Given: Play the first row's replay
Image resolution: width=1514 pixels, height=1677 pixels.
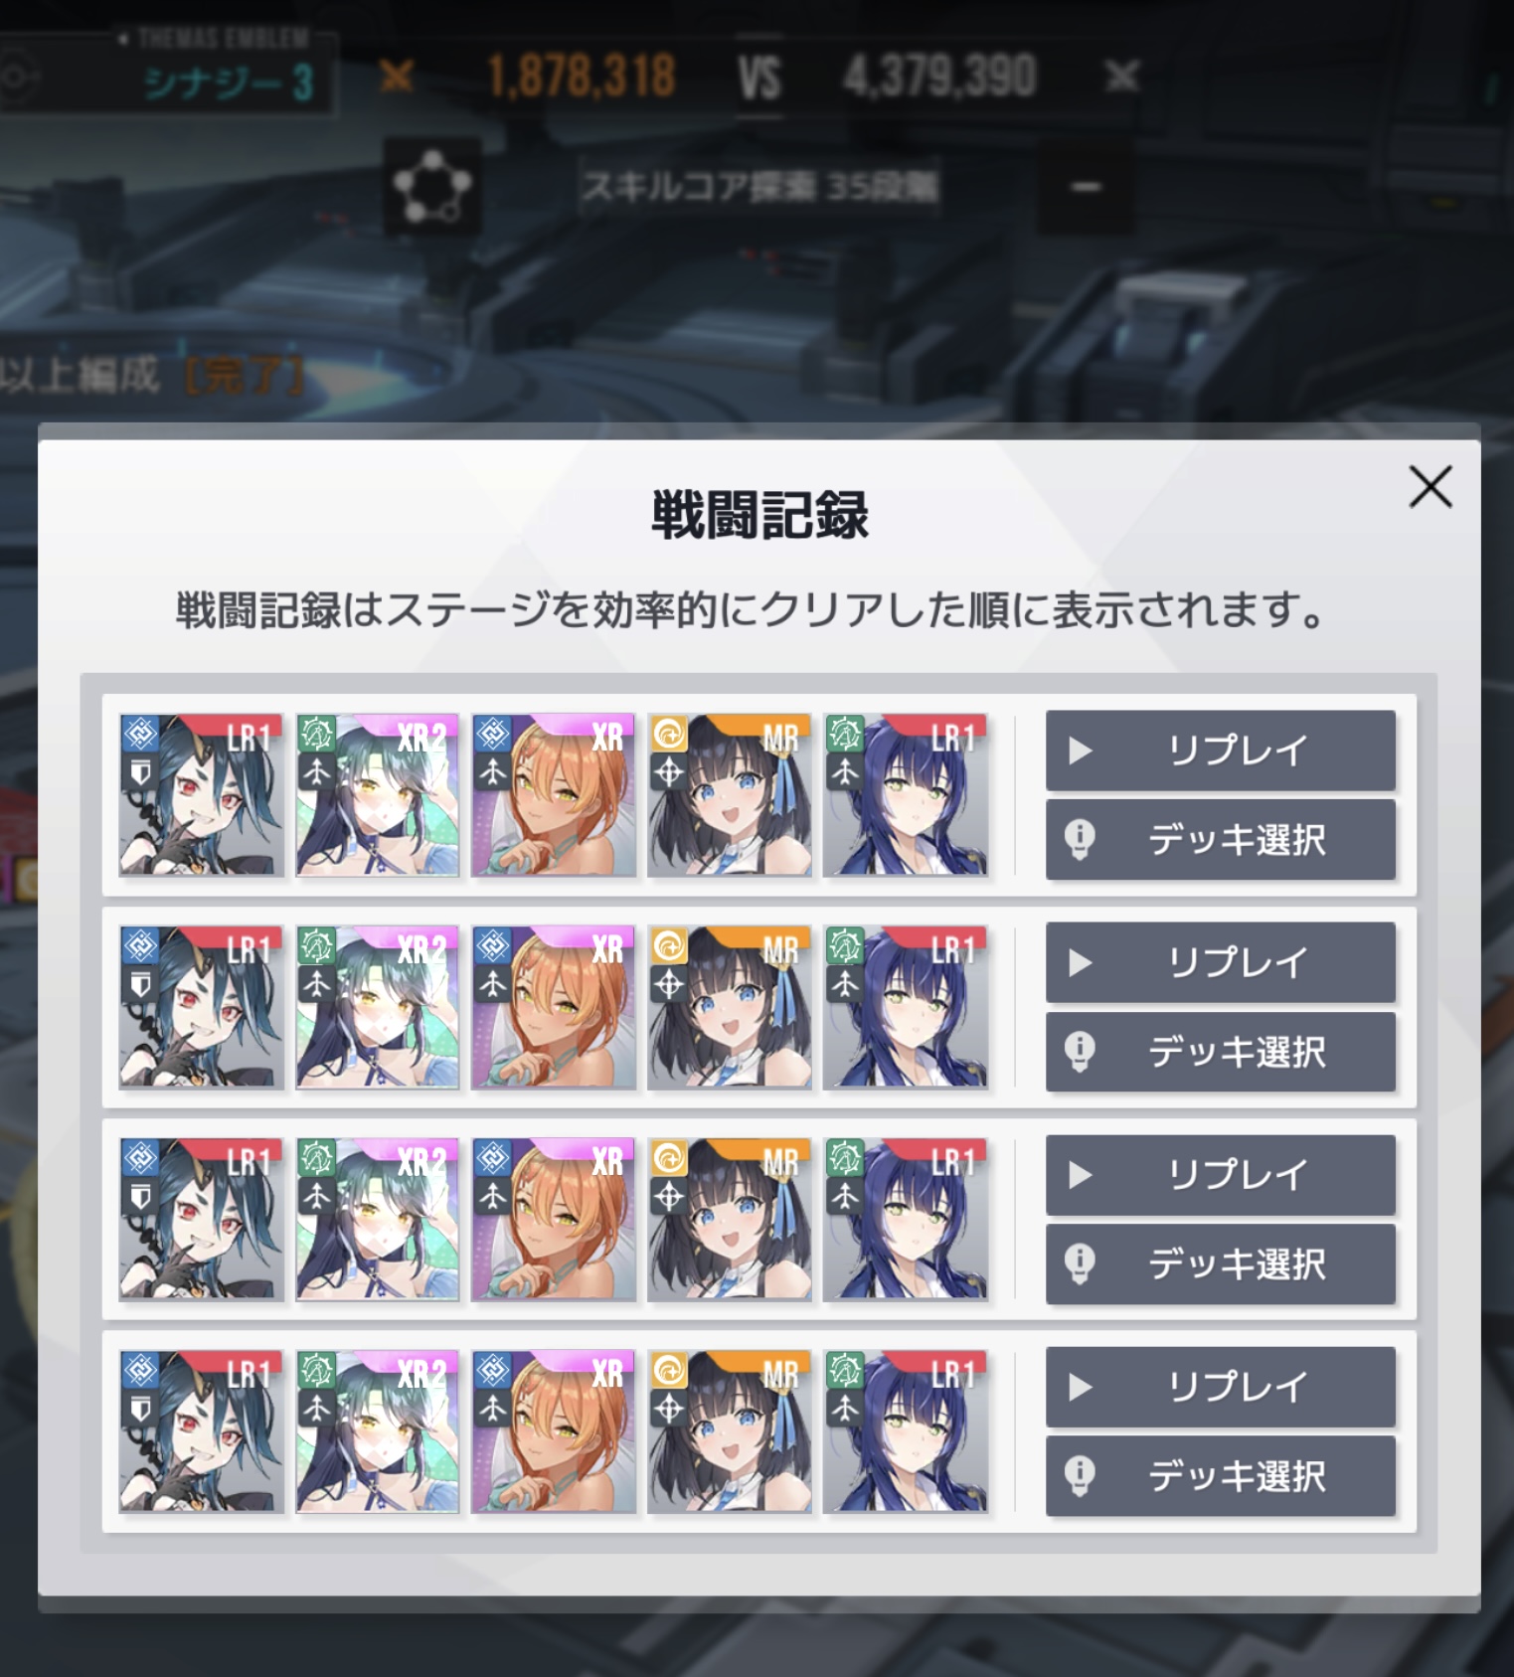Looking at the screenshot, I should [x=1220, y=751].
